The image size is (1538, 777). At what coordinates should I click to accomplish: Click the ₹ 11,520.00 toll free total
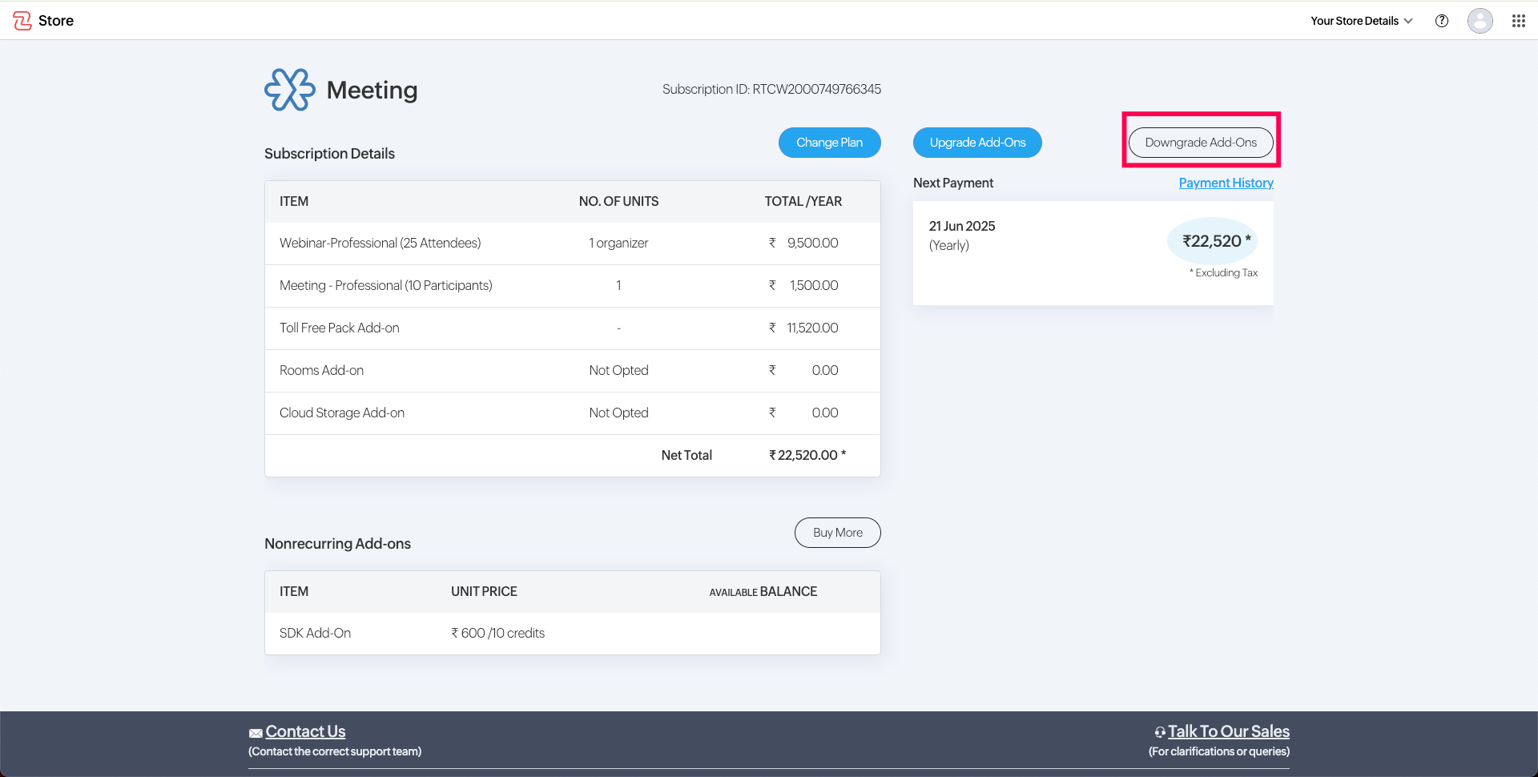click(x=803, y=328)
